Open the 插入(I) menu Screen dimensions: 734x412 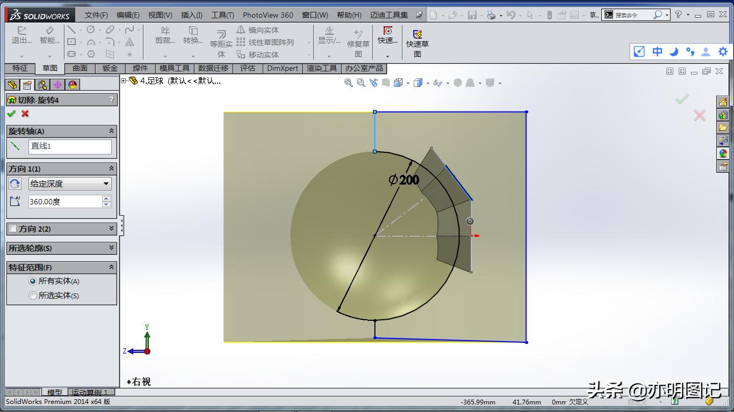tap(191, 15)
